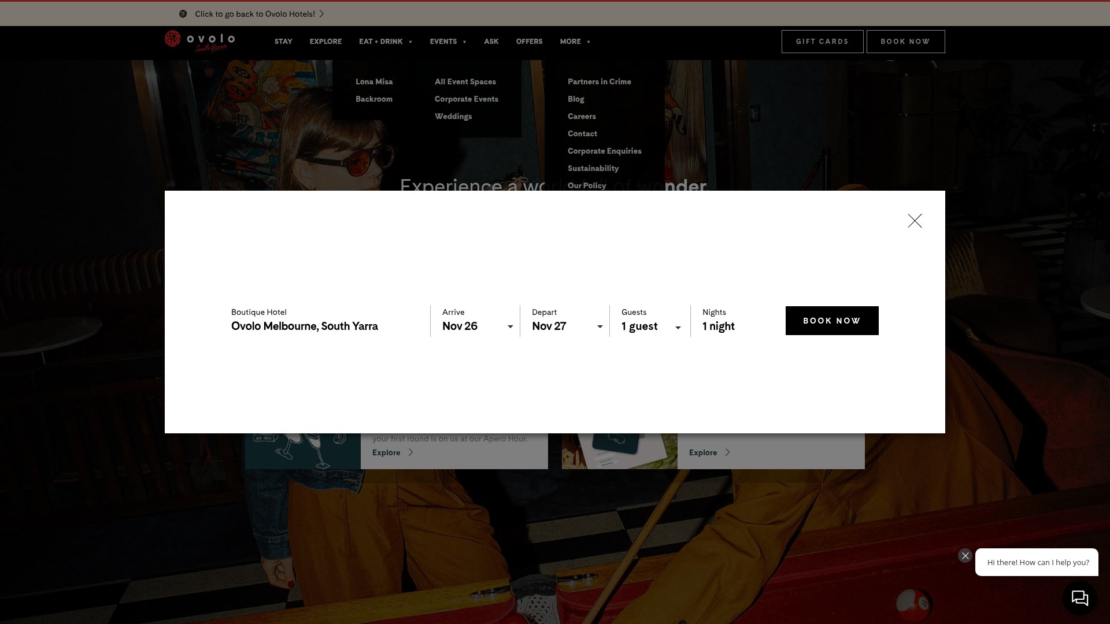1110x624 pixels.
Task: Click the Gift Cards button
Action: (822, 42)
